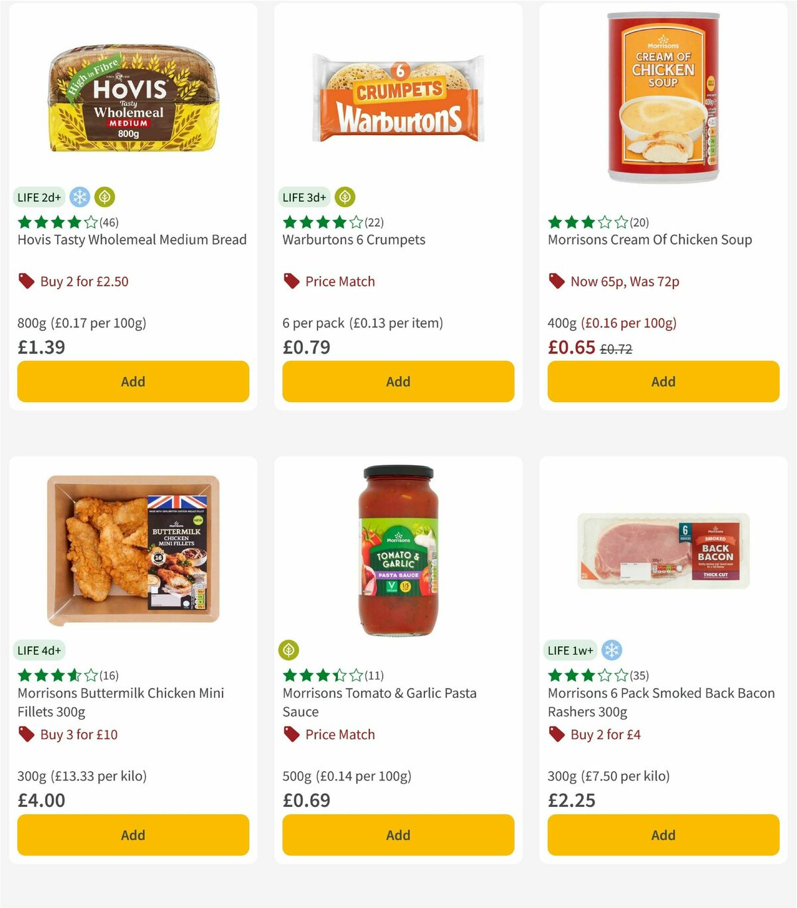The width and height of the screenshot is (797, 908).
Task: Click the vegetarian leaf icon on Warburtons crumpets
Action: pos(344,197)
